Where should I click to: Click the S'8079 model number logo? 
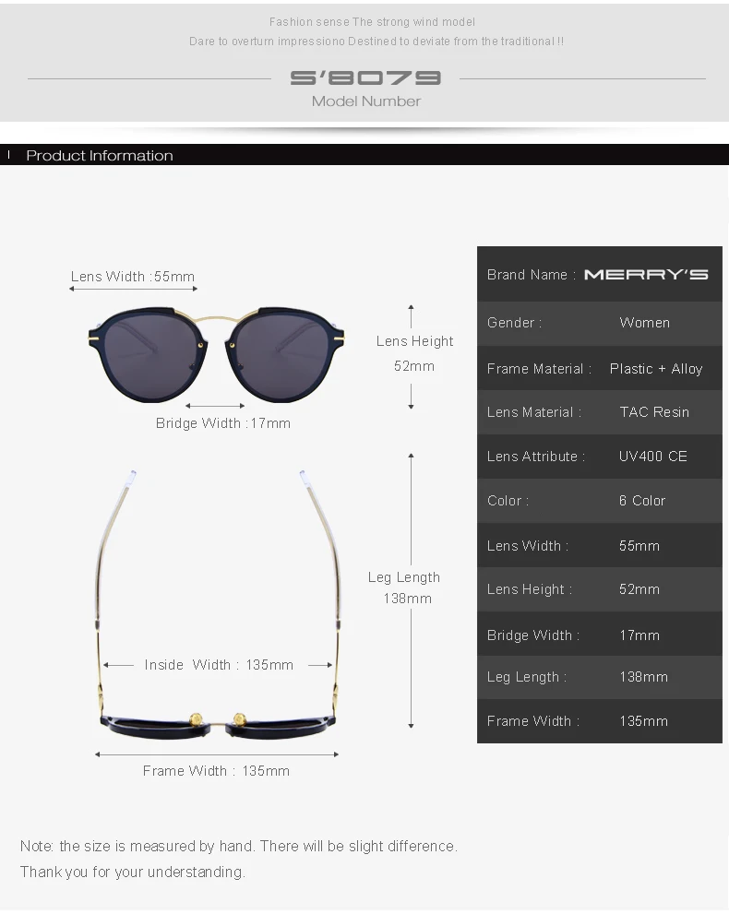(x=365, y=77)
